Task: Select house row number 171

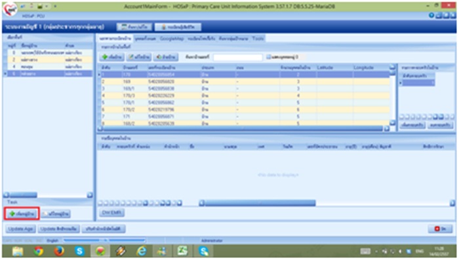Action: pos(245,117)
